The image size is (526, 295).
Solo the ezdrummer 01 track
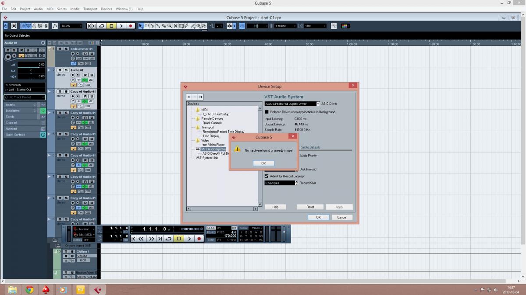pyautogui.click(x=66, y=49)
